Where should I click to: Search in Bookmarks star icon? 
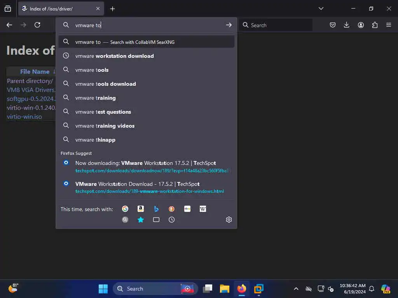point(141,220)
